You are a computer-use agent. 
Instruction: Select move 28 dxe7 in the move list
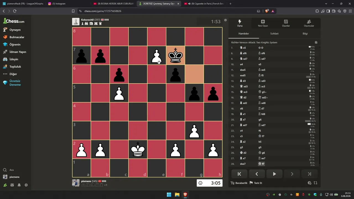pyautogui.click(x=243, y=164)
